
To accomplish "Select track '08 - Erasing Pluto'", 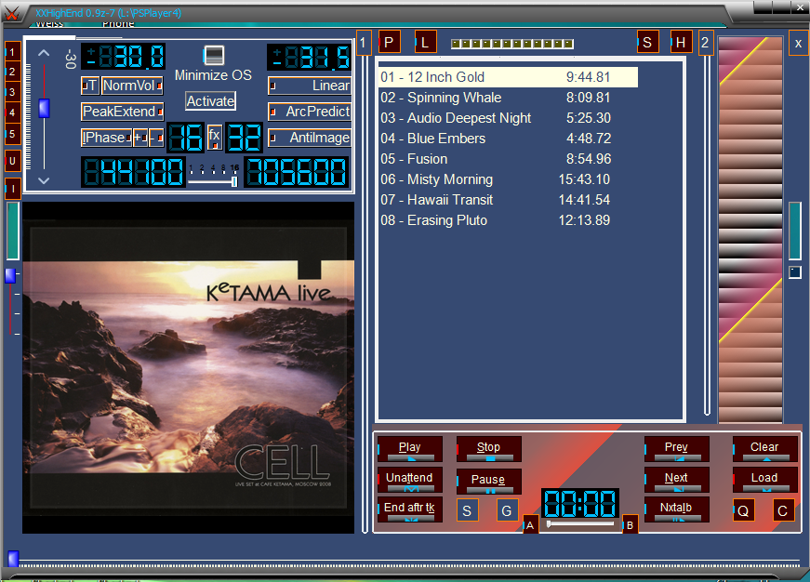I will click(509, 220).
